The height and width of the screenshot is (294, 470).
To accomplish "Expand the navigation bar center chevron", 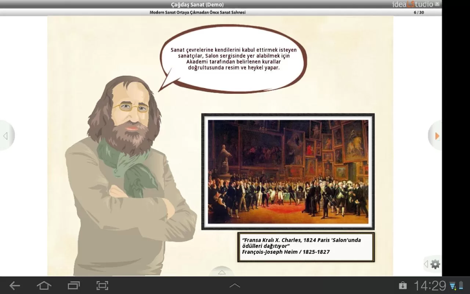I will click(235, 286).
